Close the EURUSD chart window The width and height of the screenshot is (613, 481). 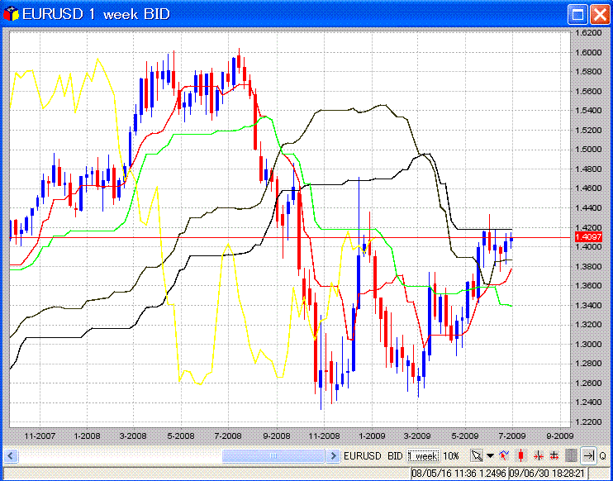tap(600, 15)
